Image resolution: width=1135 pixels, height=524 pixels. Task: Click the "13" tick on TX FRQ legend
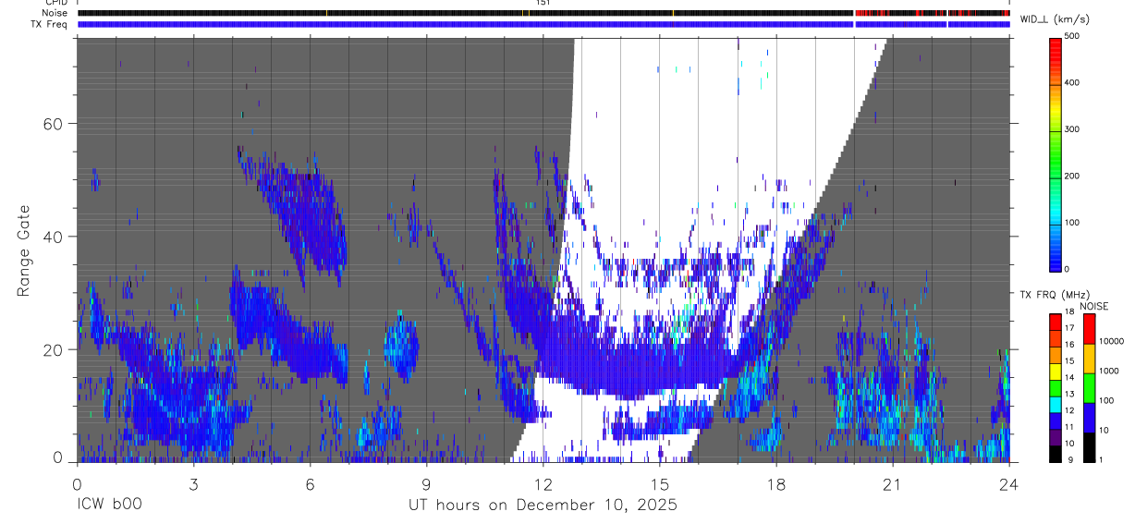click(1070, 394)
